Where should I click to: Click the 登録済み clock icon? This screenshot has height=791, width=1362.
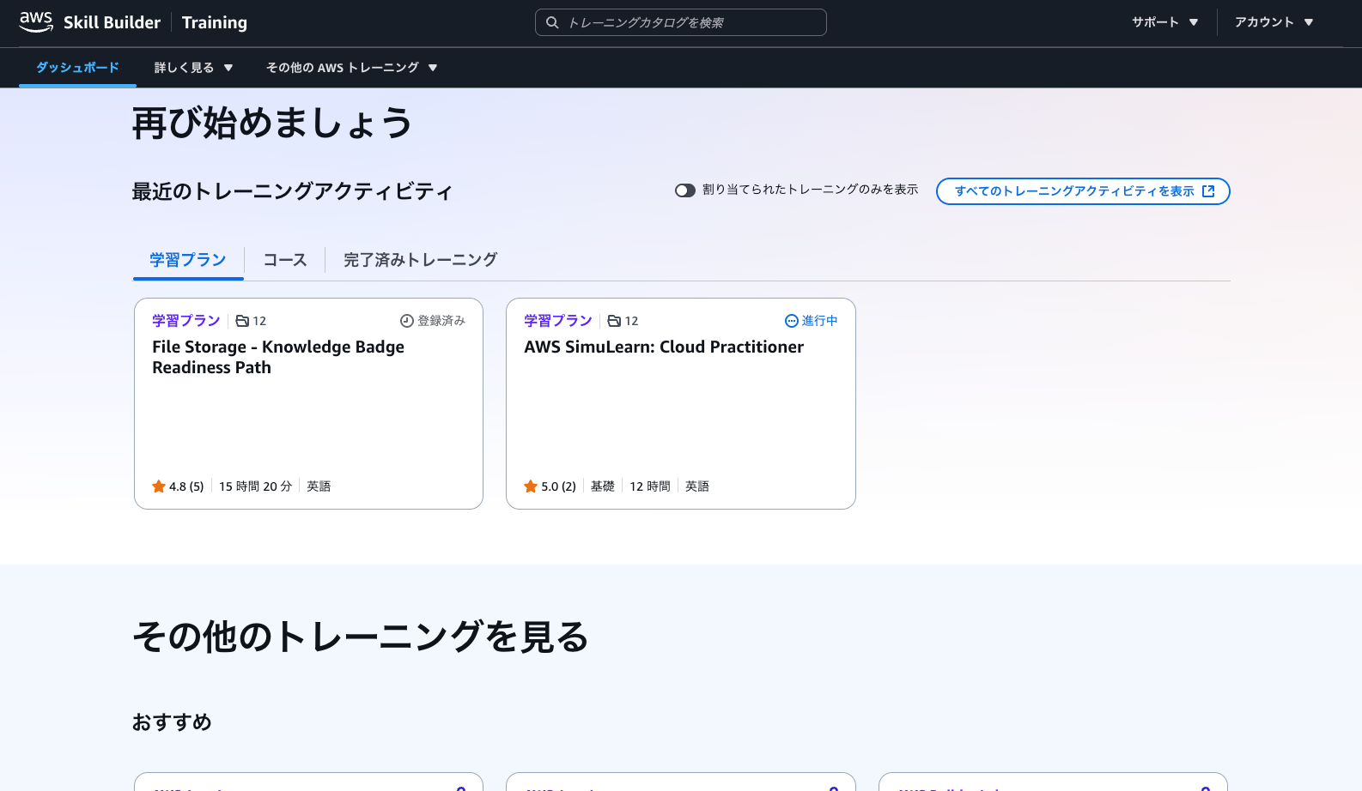point(407,321)
